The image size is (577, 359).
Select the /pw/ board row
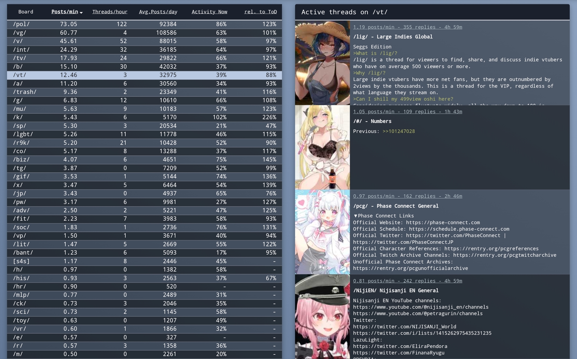144,202
